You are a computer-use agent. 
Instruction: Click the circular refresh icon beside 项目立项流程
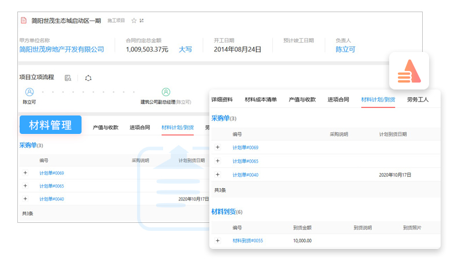coord(88,78)
